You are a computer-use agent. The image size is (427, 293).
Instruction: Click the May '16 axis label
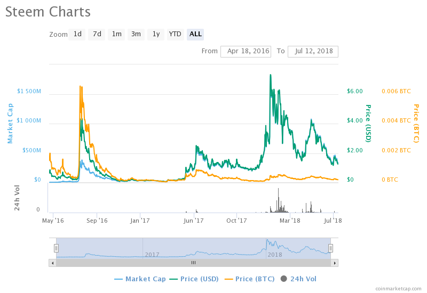tap(53, 221)
